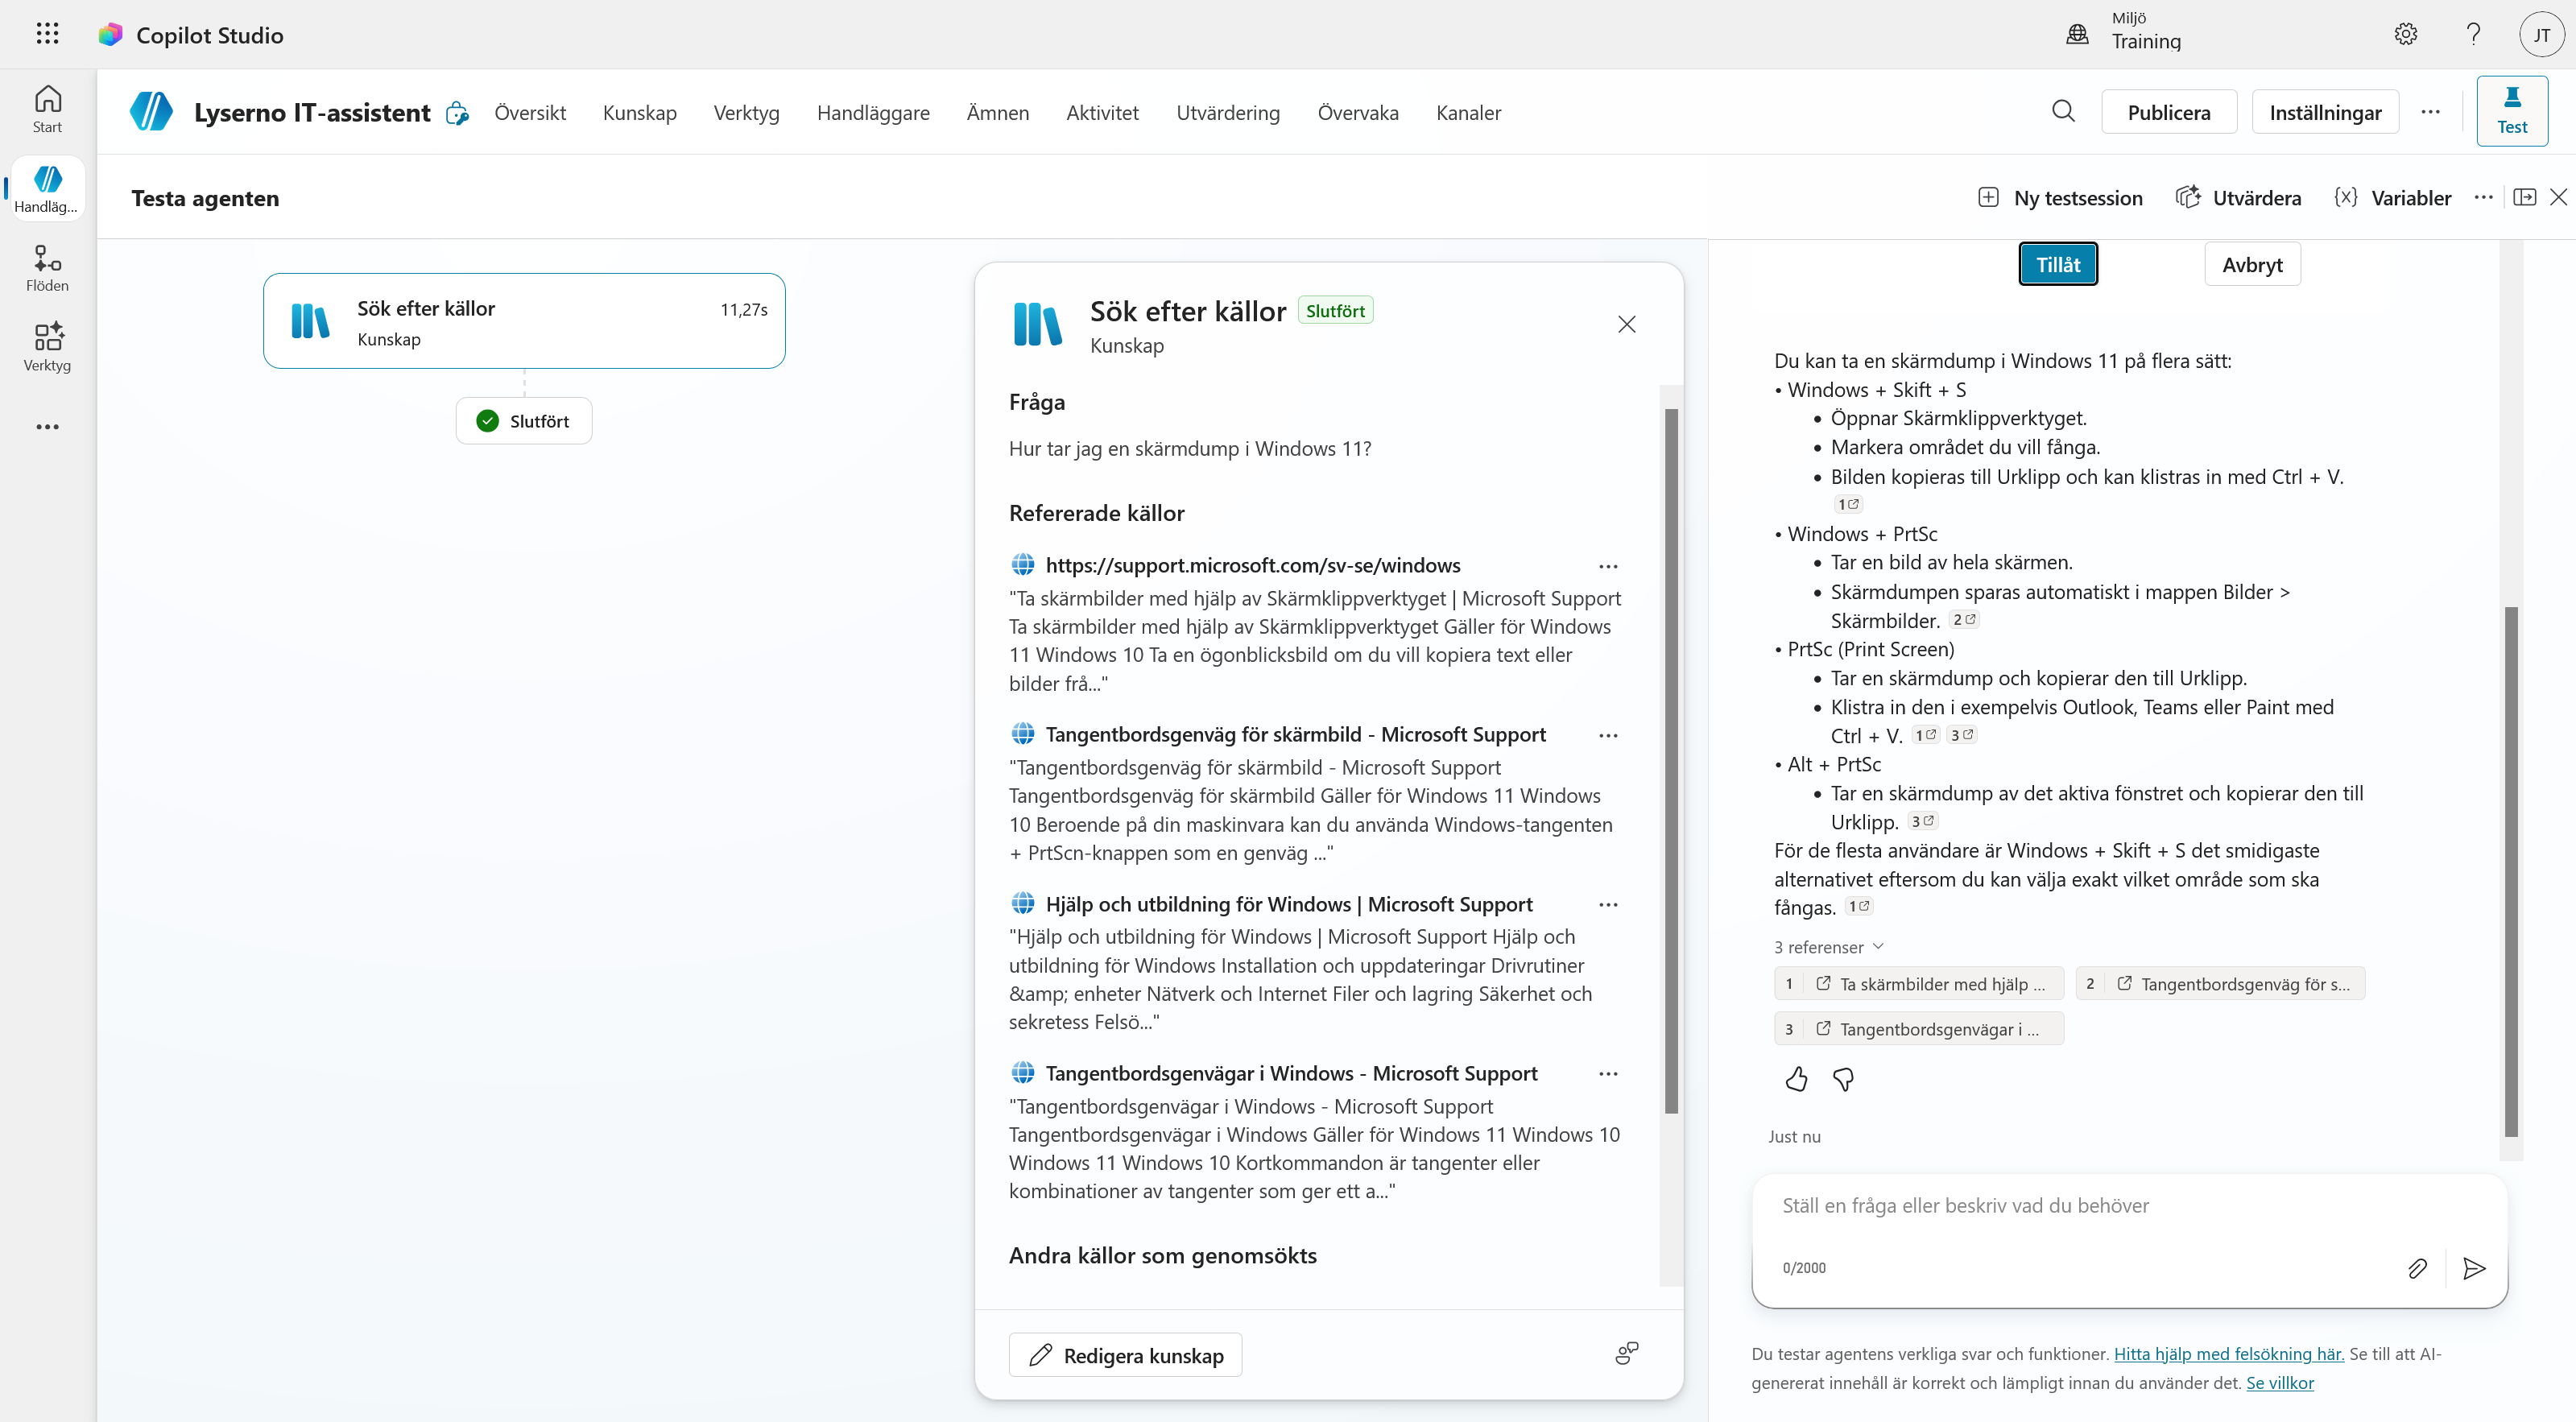Go to Start in left sidebar
Image resolution: width=2576 pixels, height=1422 pixels.
pos(47,109)
